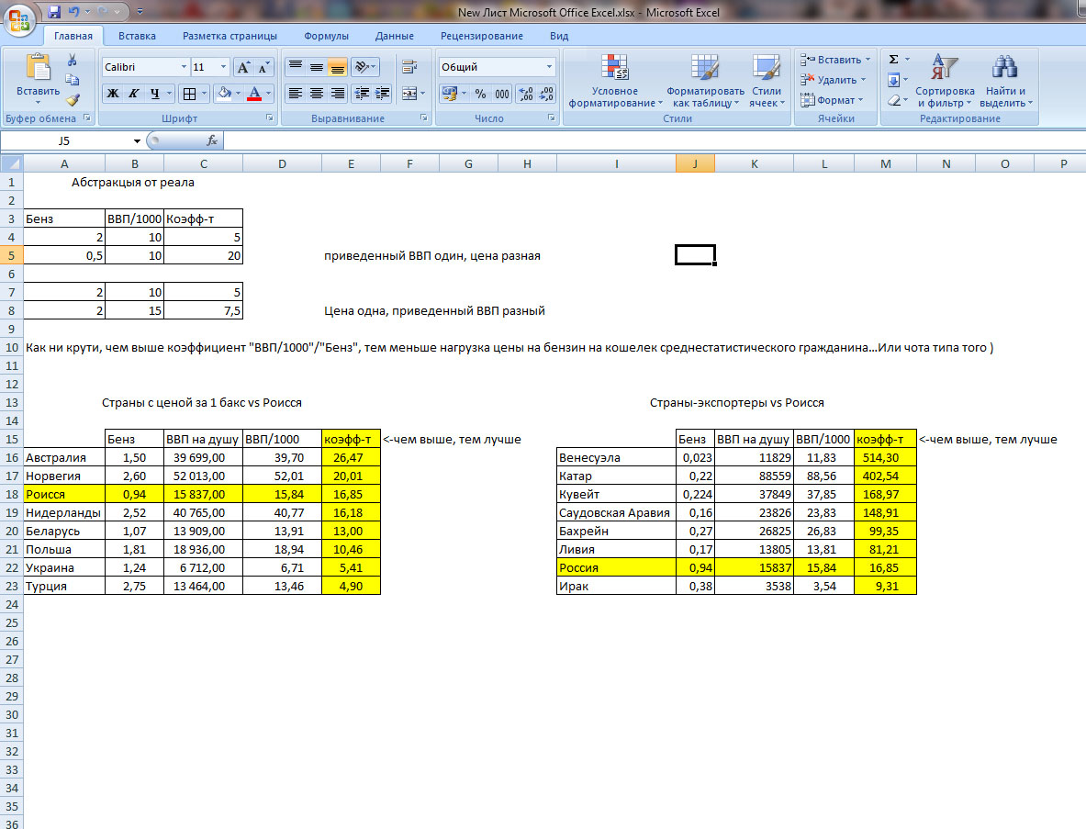Align text to middle vertically

[317, 67]
